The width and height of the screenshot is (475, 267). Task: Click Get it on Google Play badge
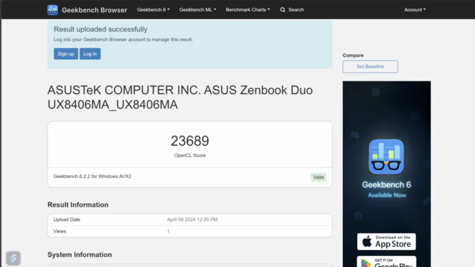tap(386, 262)
